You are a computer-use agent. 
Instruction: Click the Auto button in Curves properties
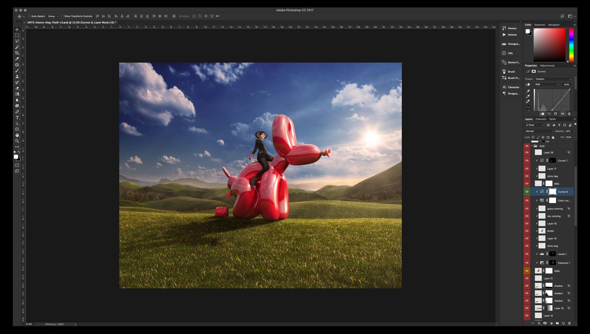pyautogui.click(x=566, y=85)
